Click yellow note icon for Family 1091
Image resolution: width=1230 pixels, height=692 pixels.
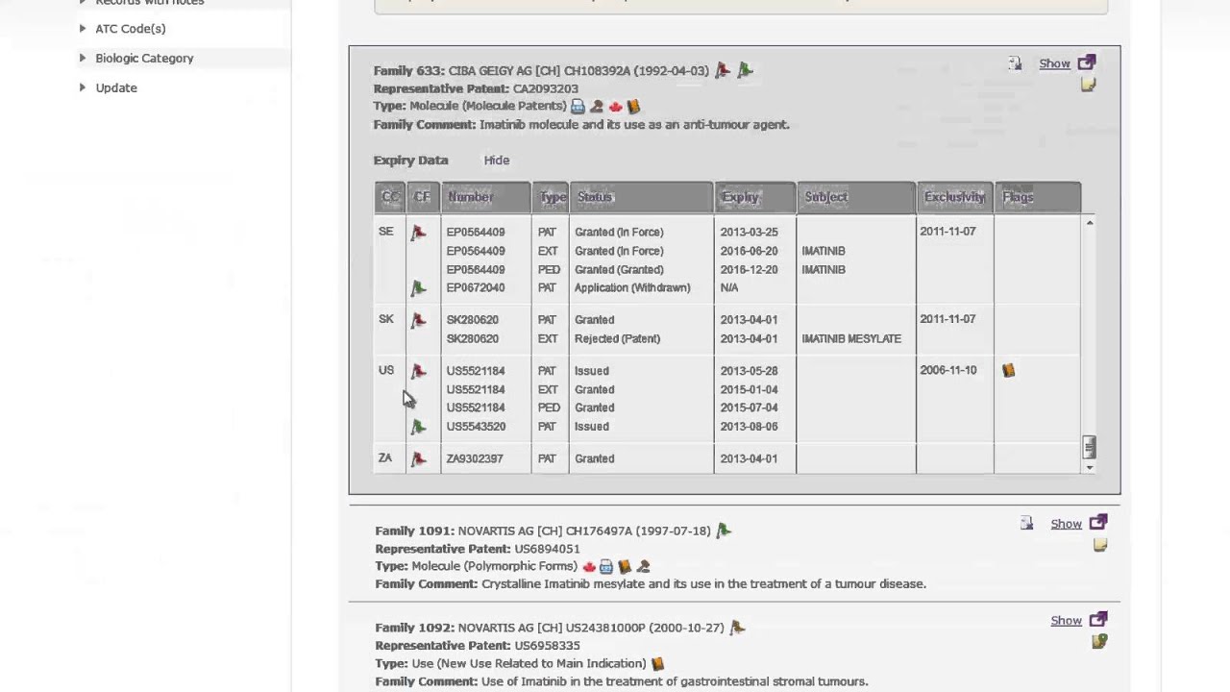(1099, 545)
